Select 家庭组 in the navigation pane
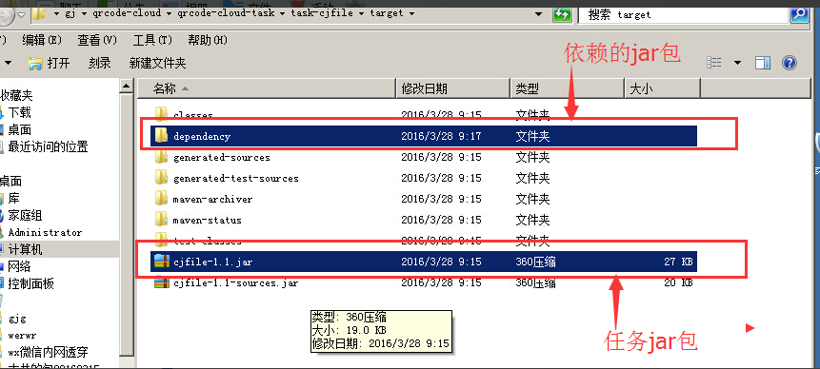Image resolution: width=820 pixels, height=369 pixels. click(25, 215)
